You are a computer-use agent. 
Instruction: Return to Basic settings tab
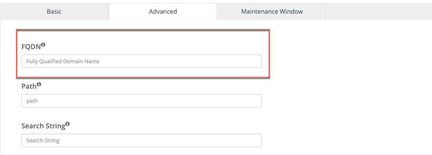[x=54, y=11]
